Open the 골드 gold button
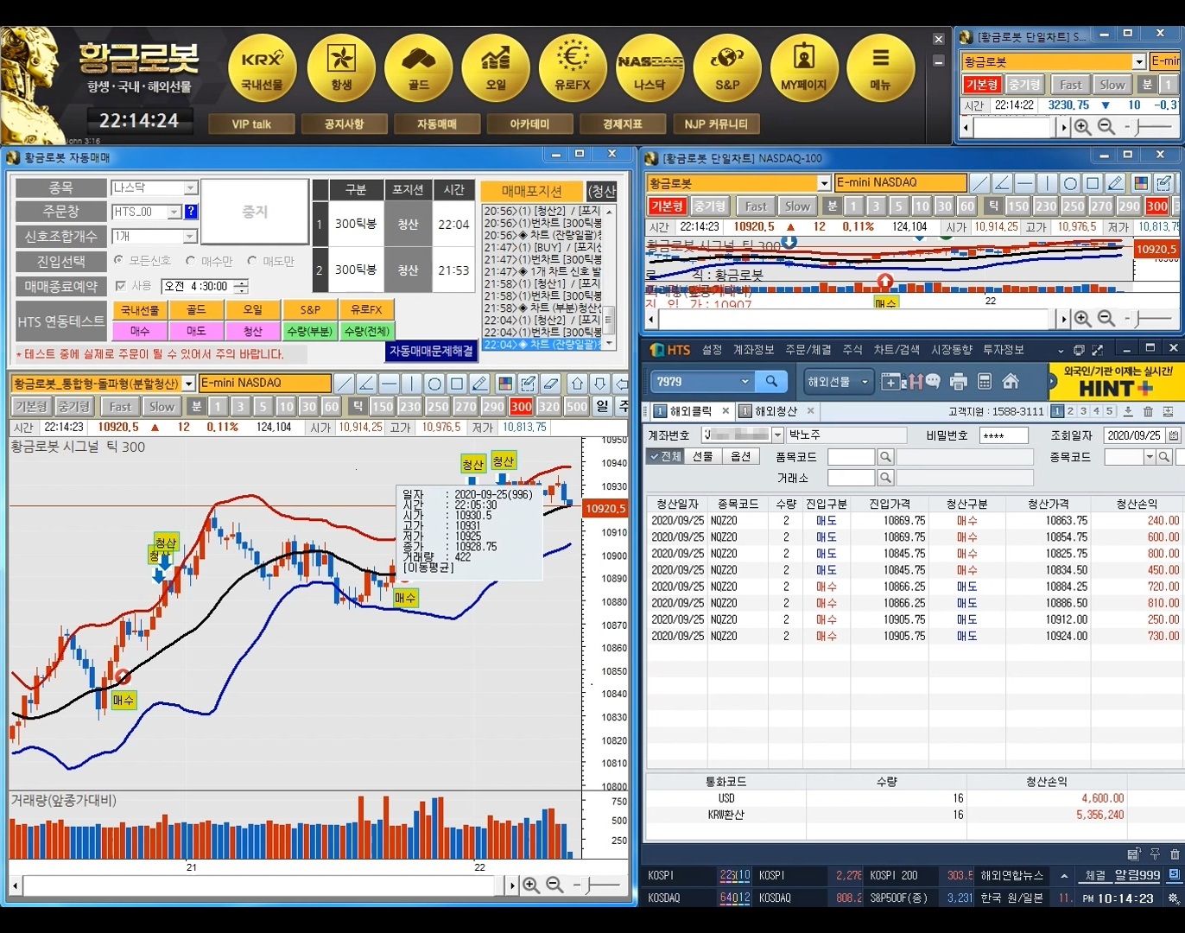 (419, 69)
